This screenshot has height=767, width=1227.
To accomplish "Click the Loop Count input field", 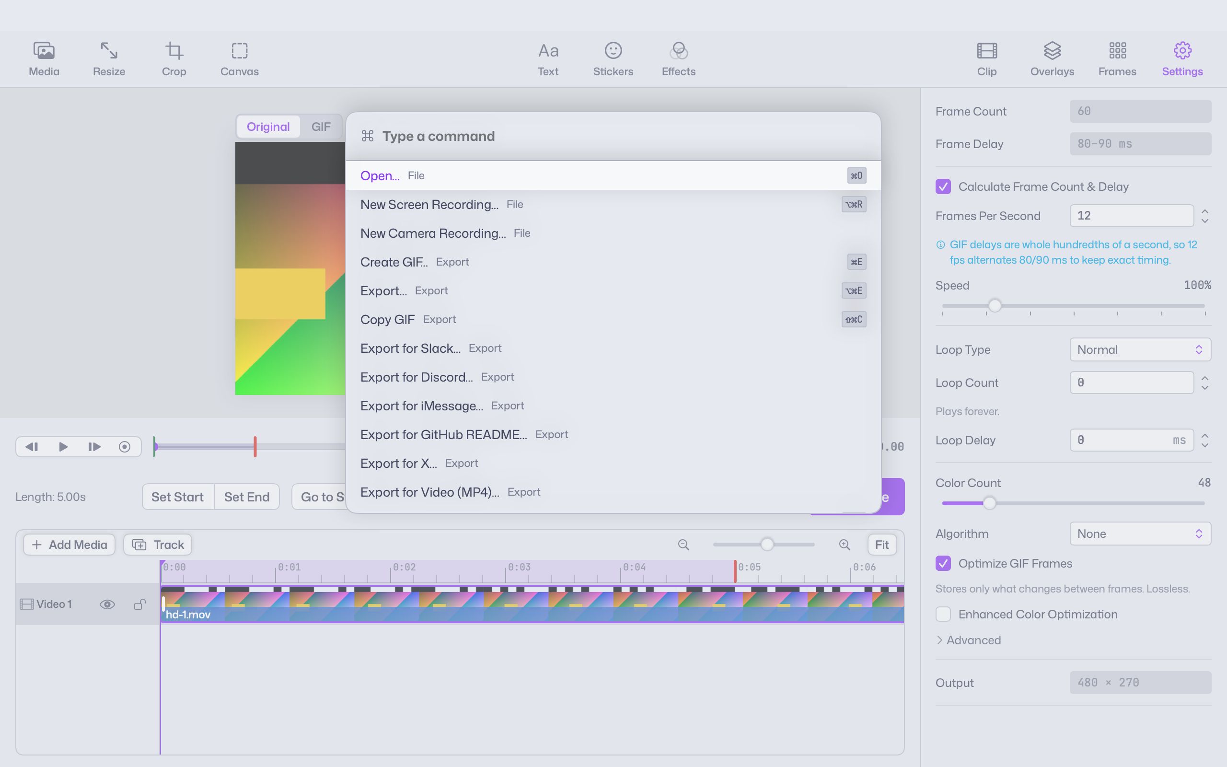I will [1132, 383].
